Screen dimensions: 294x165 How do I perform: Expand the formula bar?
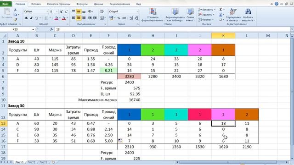pos(292,29)
